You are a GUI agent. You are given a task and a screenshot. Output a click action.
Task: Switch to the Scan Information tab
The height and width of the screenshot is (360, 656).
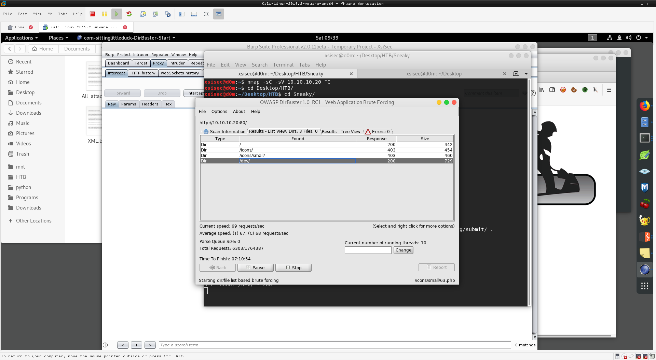pos(224,131)
